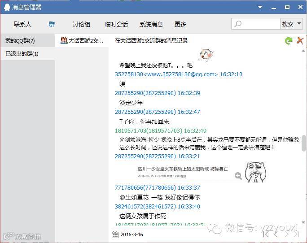The height and width of the screenshot is (243, 307).
Task: Close the 消息管理器 window
Action: point(300,7)
